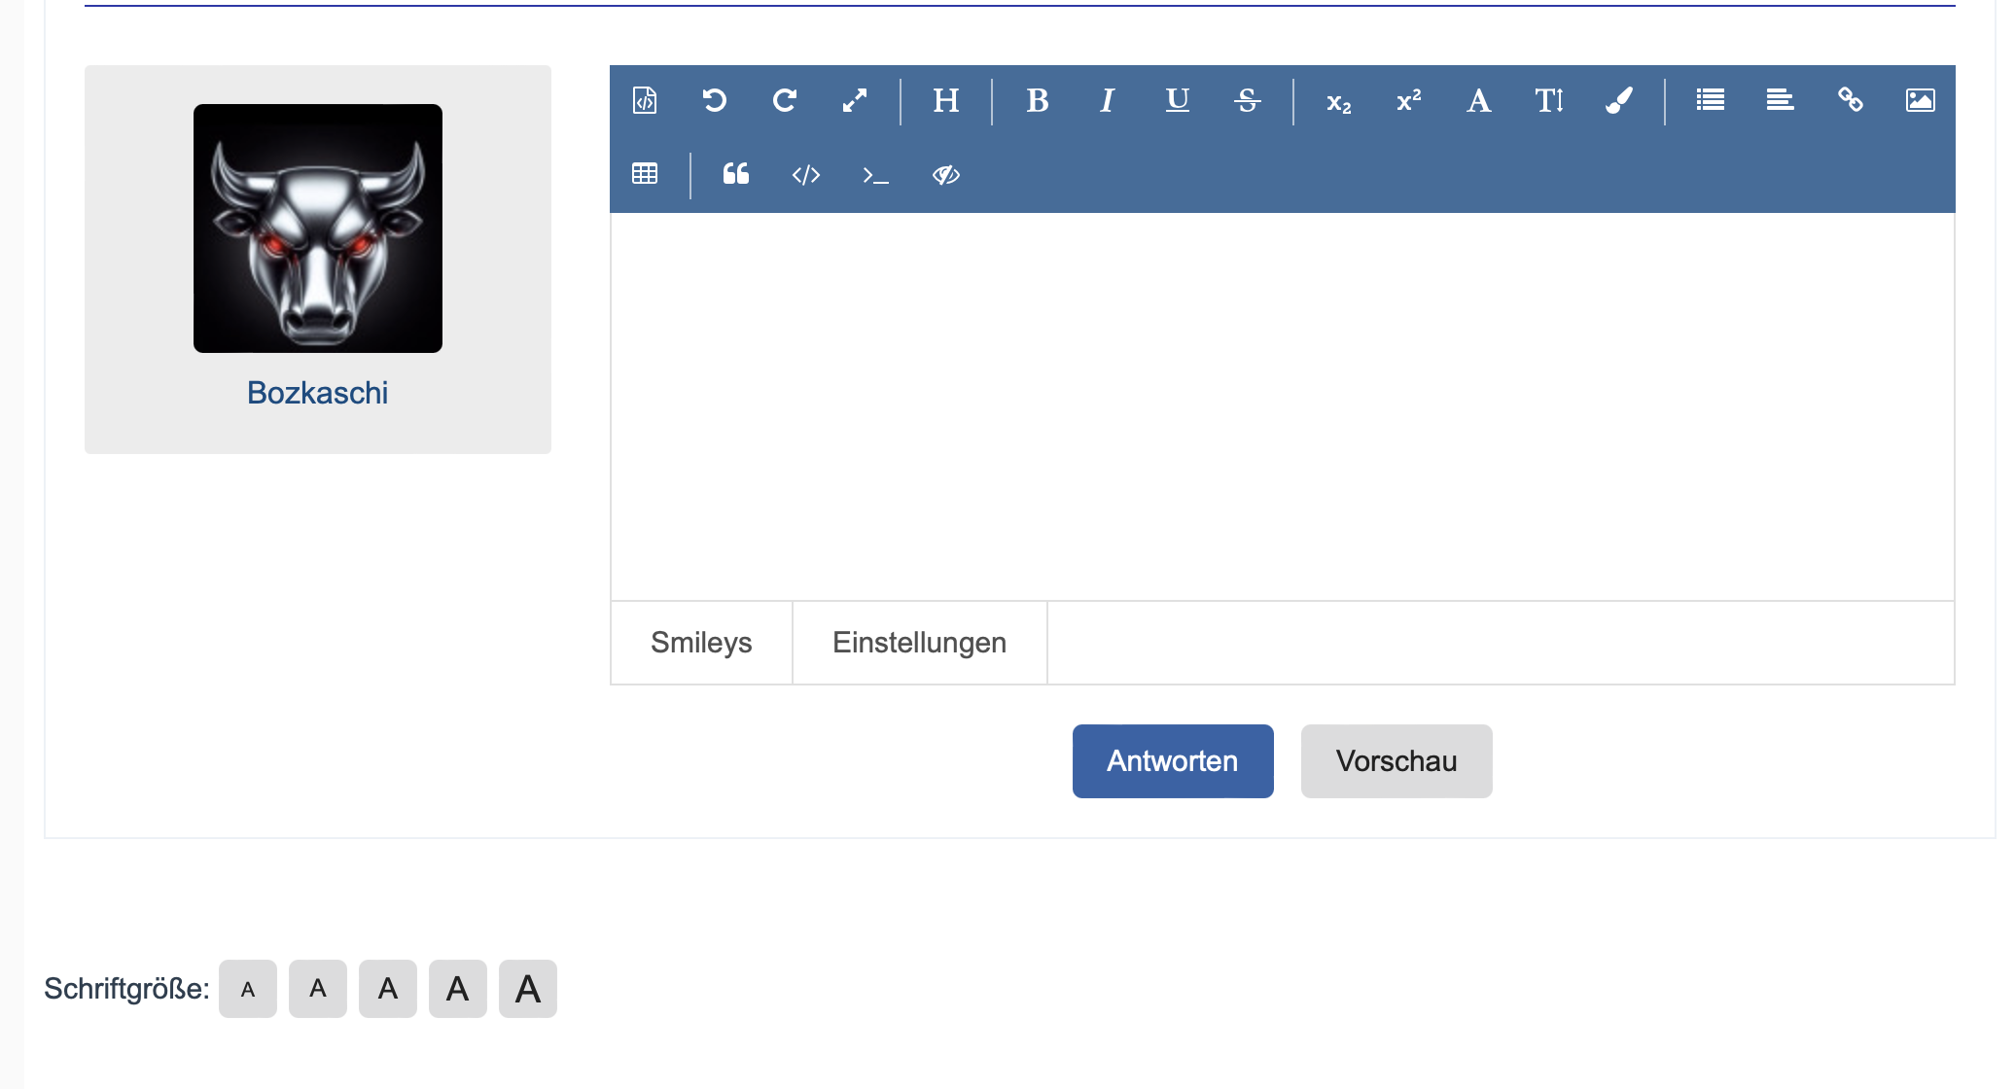
Task: Insert an image via picture icon
Action: [1920, 100]
